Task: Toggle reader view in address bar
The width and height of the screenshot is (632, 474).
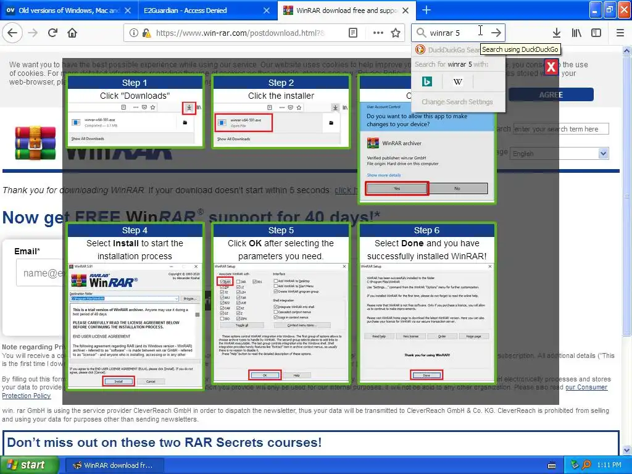Action: [352, 33]
